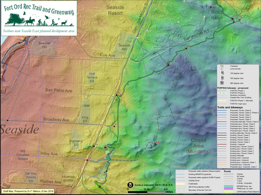
Task: Click the north arrow compass icon
Action: pyautogui.click(x=130, y=185)
